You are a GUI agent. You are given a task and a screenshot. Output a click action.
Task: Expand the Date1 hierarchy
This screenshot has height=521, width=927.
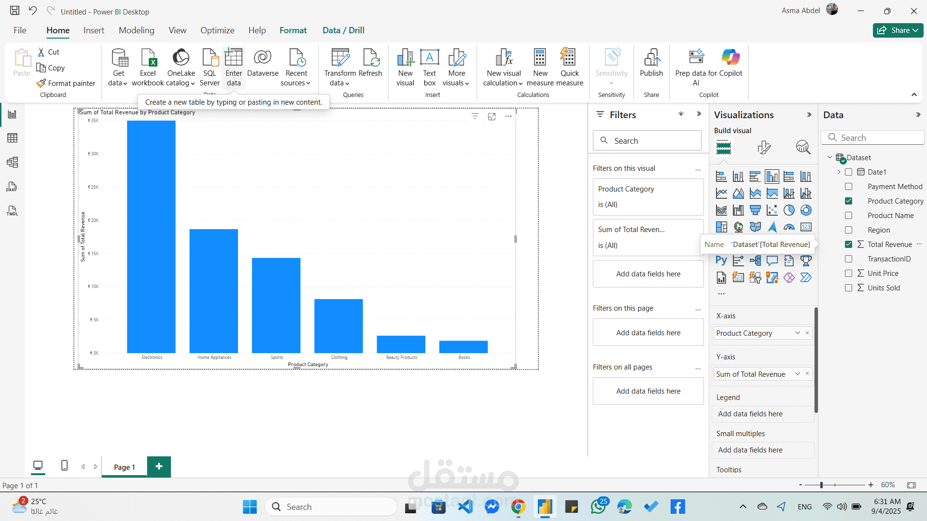pos(839,172)
